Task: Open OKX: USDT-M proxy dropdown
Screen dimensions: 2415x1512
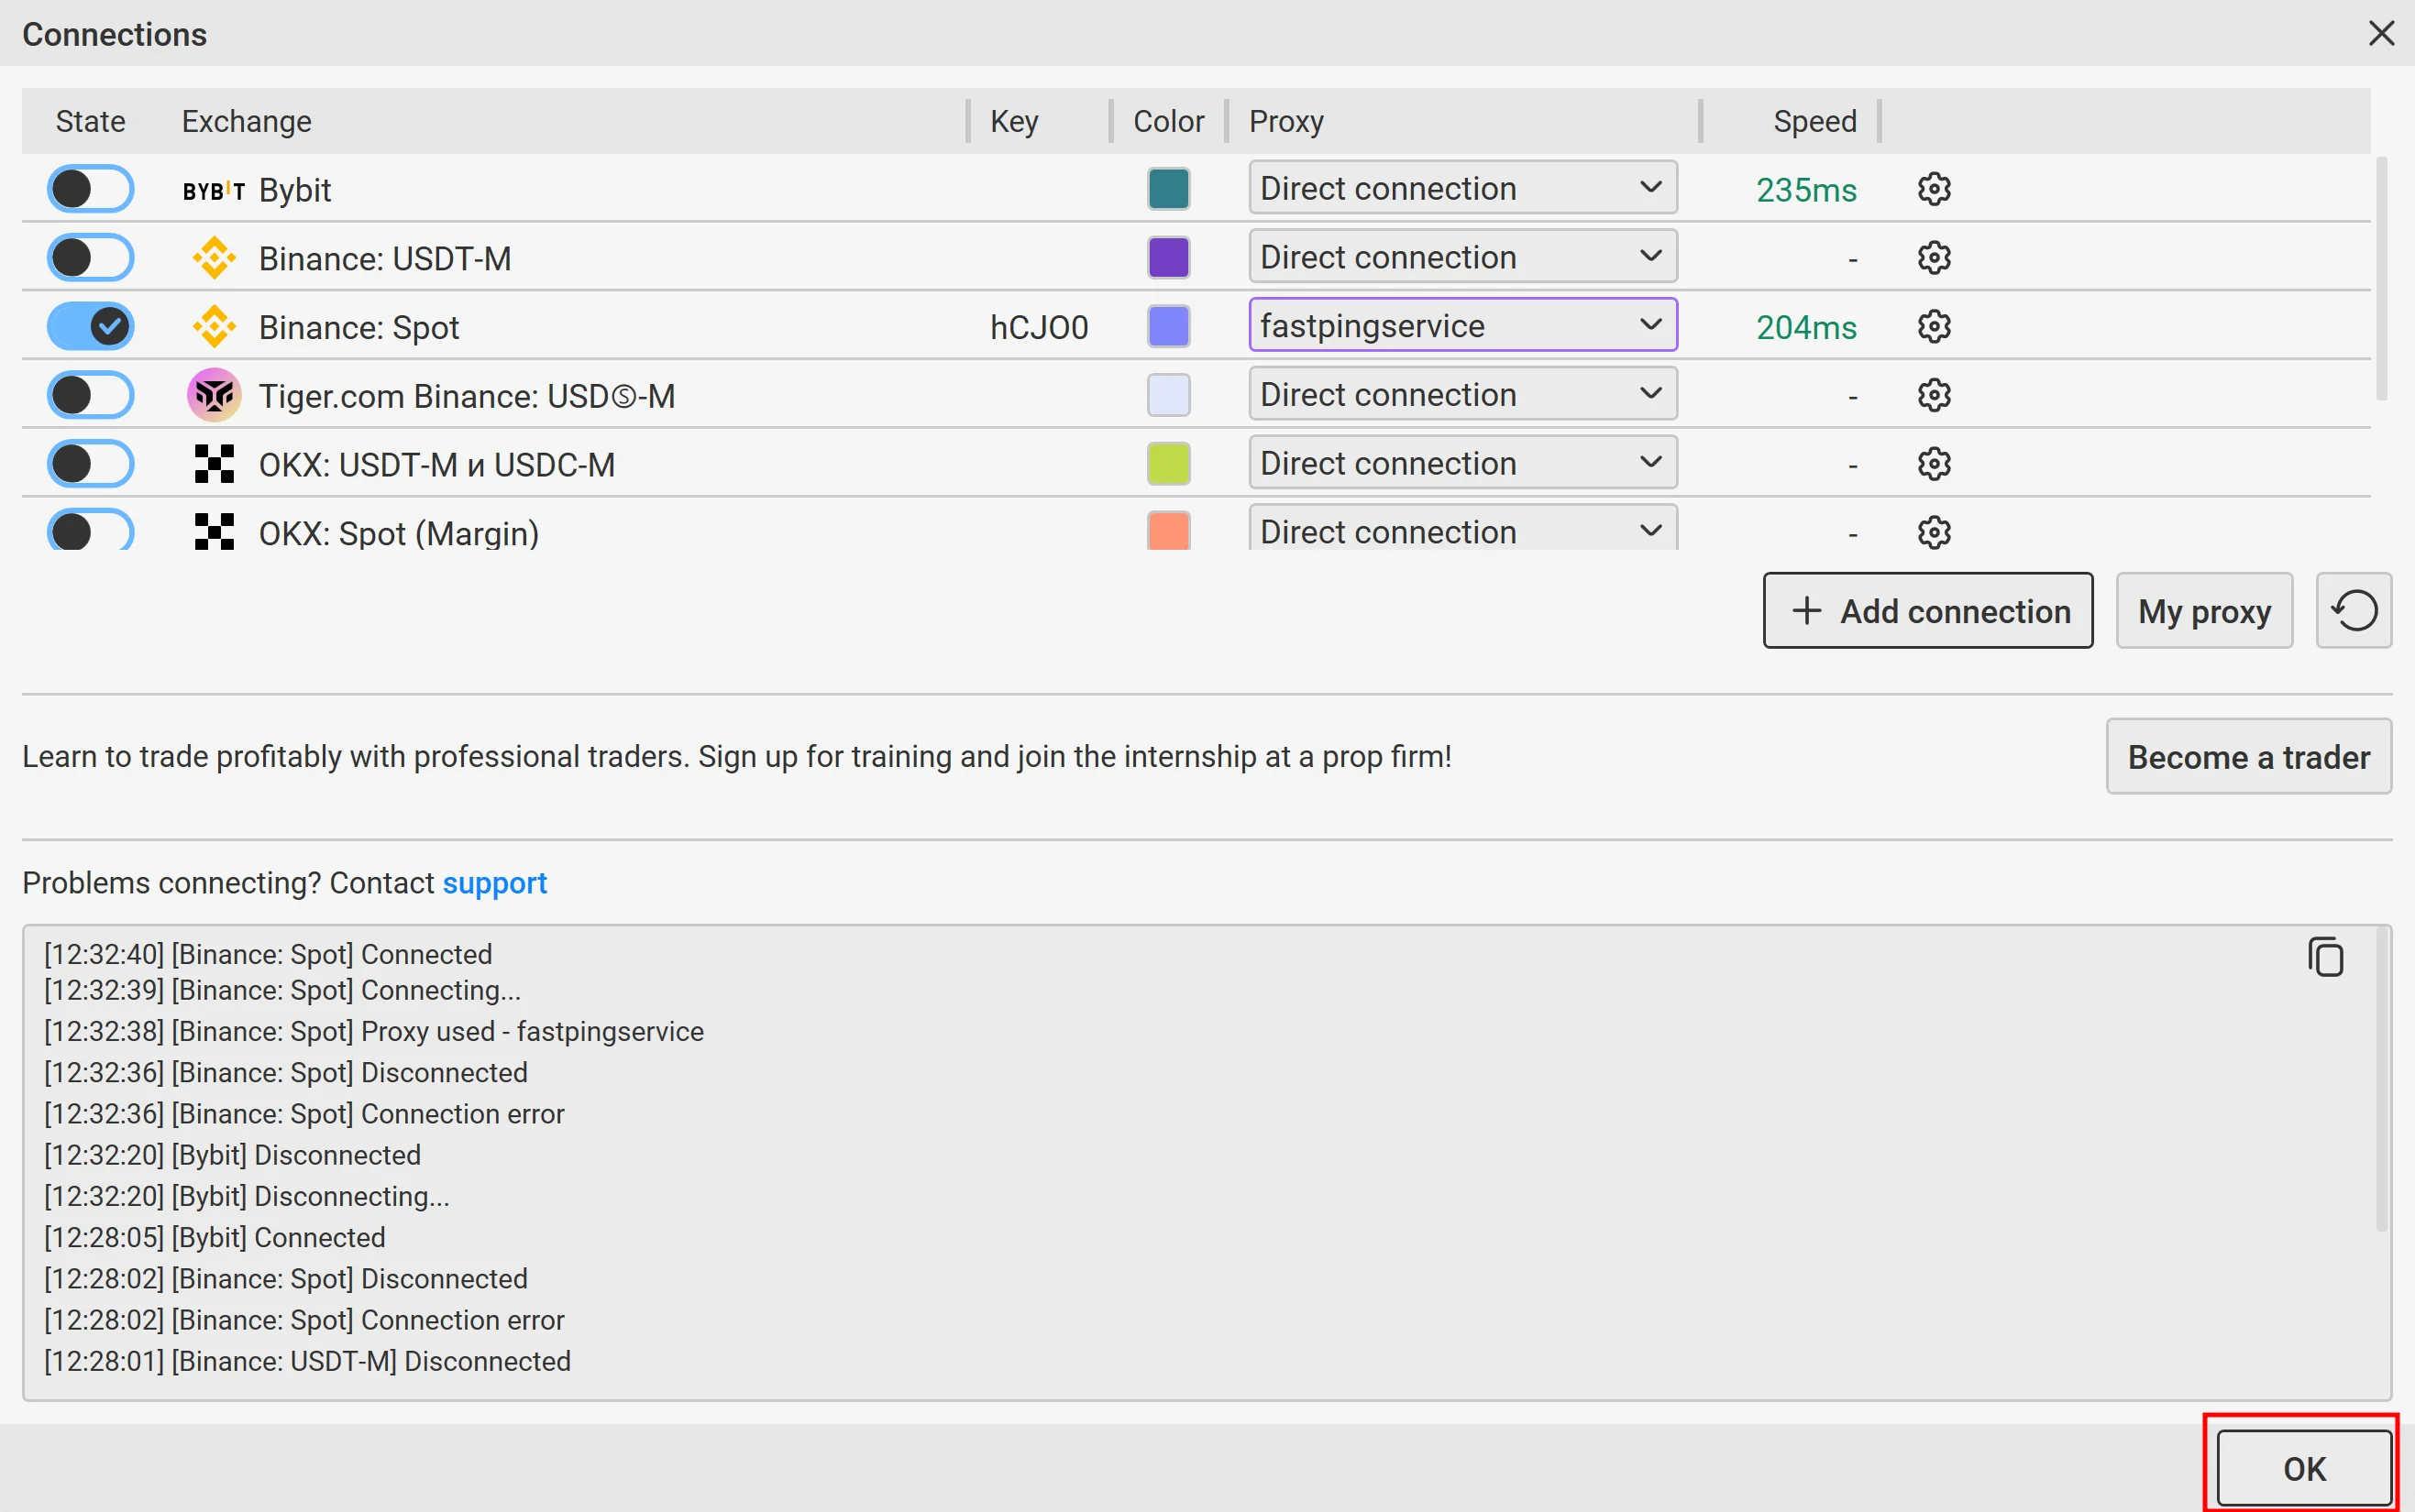Action: [1461, 463]
